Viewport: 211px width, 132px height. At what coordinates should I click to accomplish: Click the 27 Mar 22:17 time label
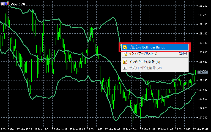(183, 130)
